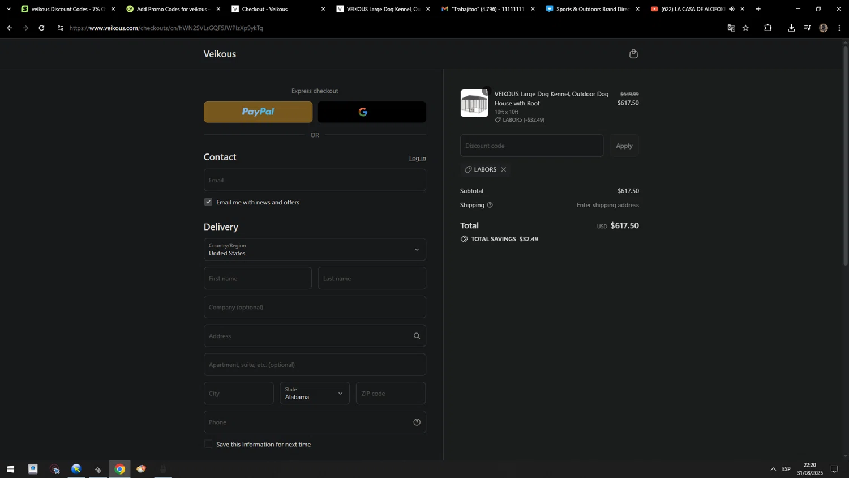The height and width of the screenshot is (478, 849).
Task: Focus the ZIP code field
Action: (x=391, y=394)
